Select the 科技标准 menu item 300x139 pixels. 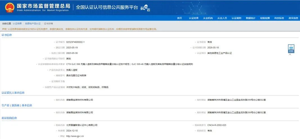pos(279,18)
